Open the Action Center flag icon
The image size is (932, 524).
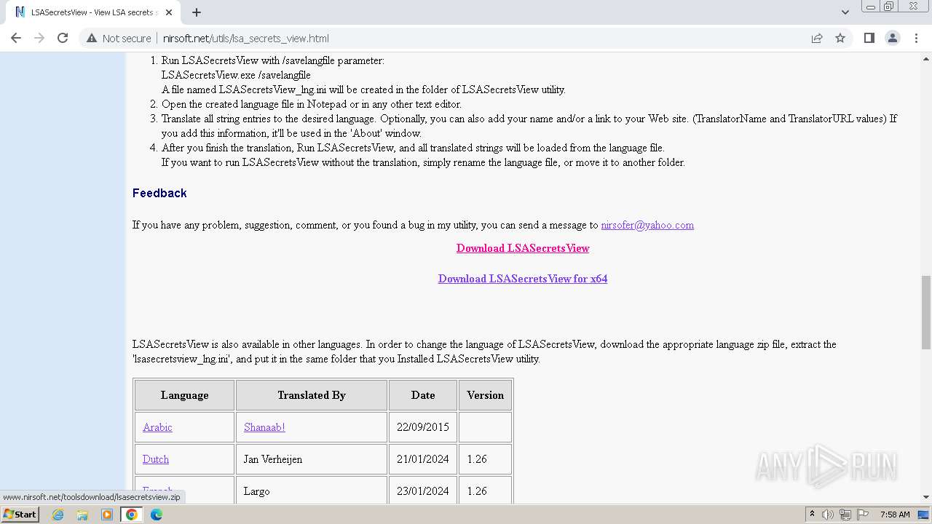click(863, 515)
